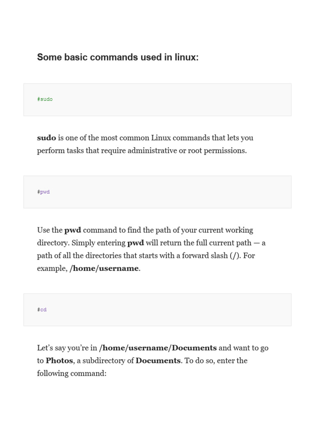Click the #cd code text
This screenshot has height=421, width=315.
(42, 310)
